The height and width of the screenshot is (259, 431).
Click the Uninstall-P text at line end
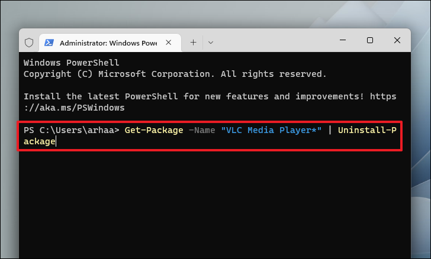coord(367,130)
